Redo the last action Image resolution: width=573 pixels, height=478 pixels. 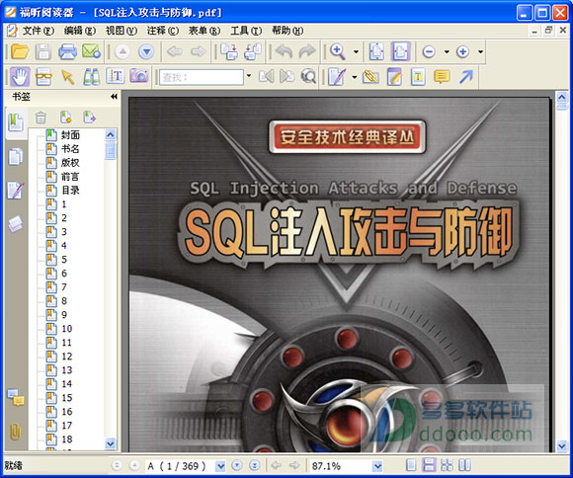[307, 51]
